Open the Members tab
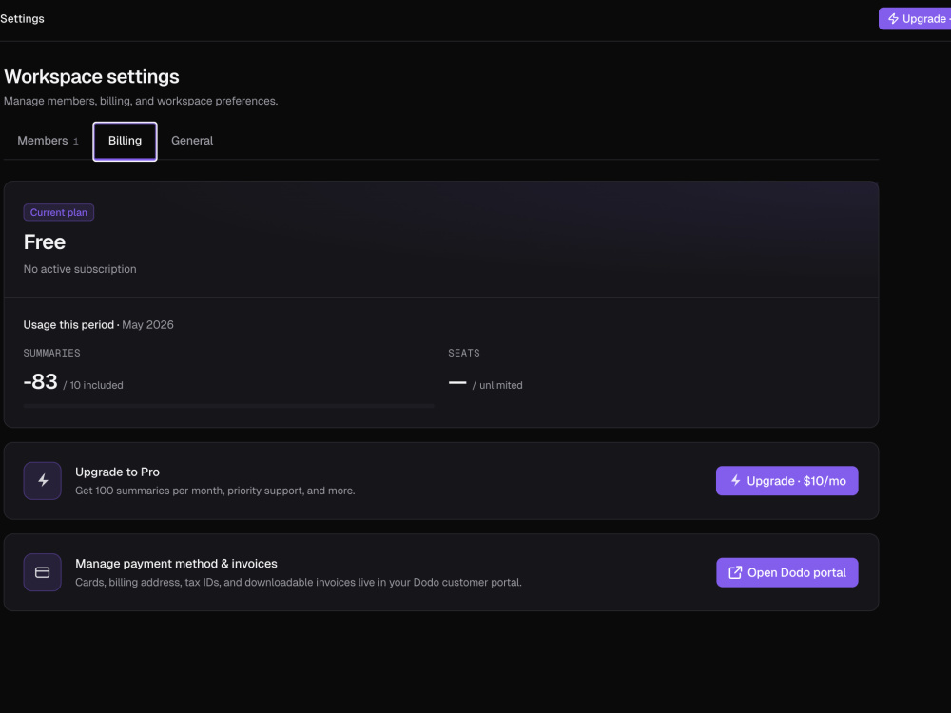This screenshot has height=713, width=951. 48,141
